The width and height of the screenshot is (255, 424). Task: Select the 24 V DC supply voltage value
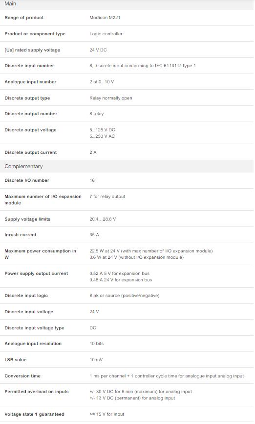point(98,50)
